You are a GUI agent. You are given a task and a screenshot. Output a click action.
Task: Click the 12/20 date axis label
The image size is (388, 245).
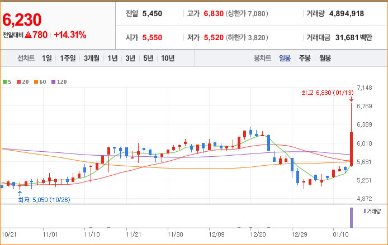tap(258, 234)
